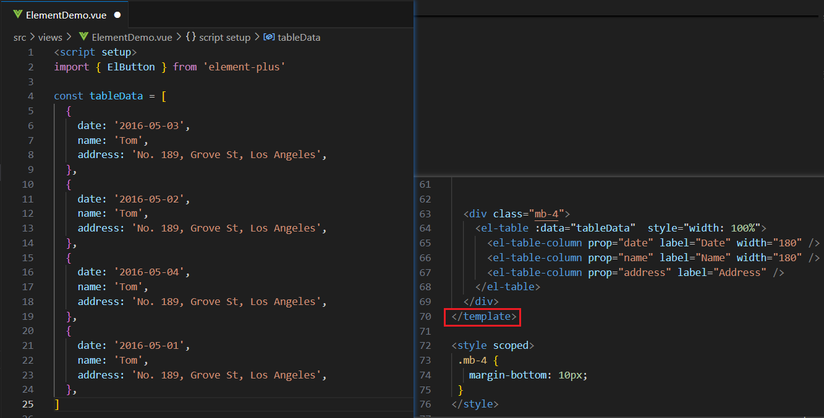This screenshot has height=418, width=824.
Task: Click prop="address" on line 67
Action: coord(629,273)
